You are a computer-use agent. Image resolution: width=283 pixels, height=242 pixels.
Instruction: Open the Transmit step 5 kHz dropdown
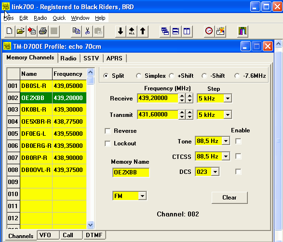228,114
